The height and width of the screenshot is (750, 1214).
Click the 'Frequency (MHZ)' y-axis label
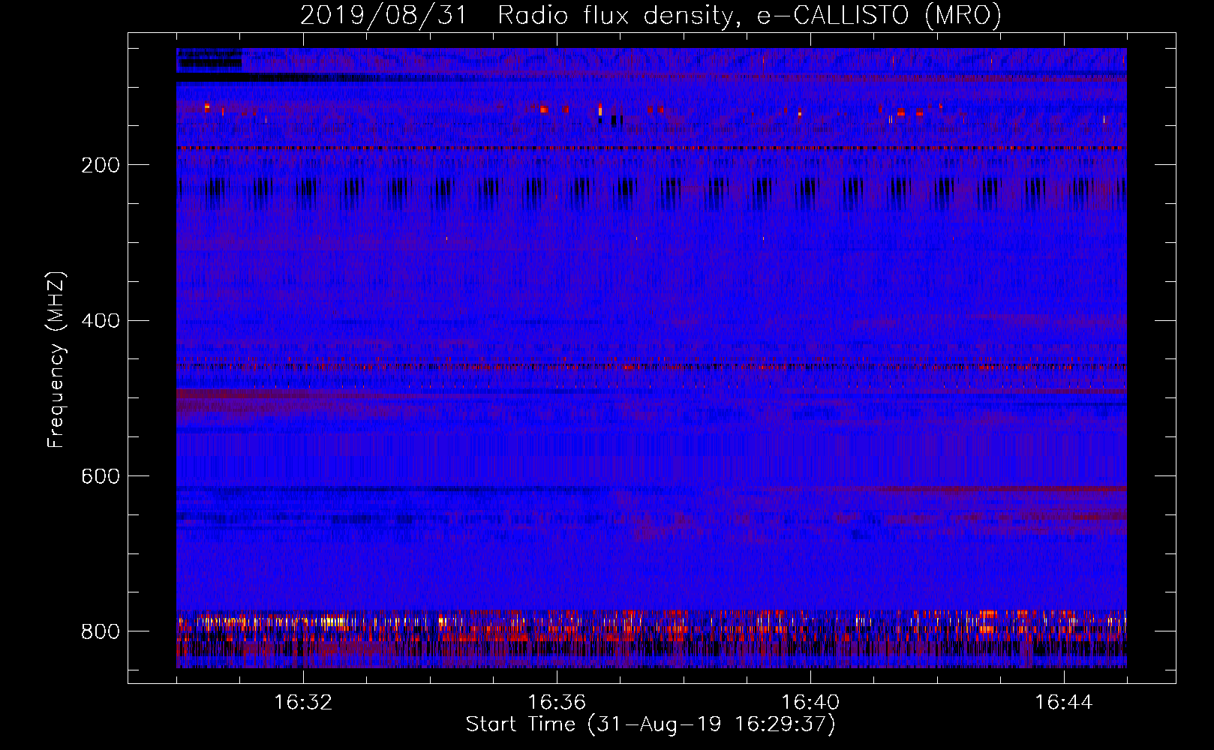56,360
